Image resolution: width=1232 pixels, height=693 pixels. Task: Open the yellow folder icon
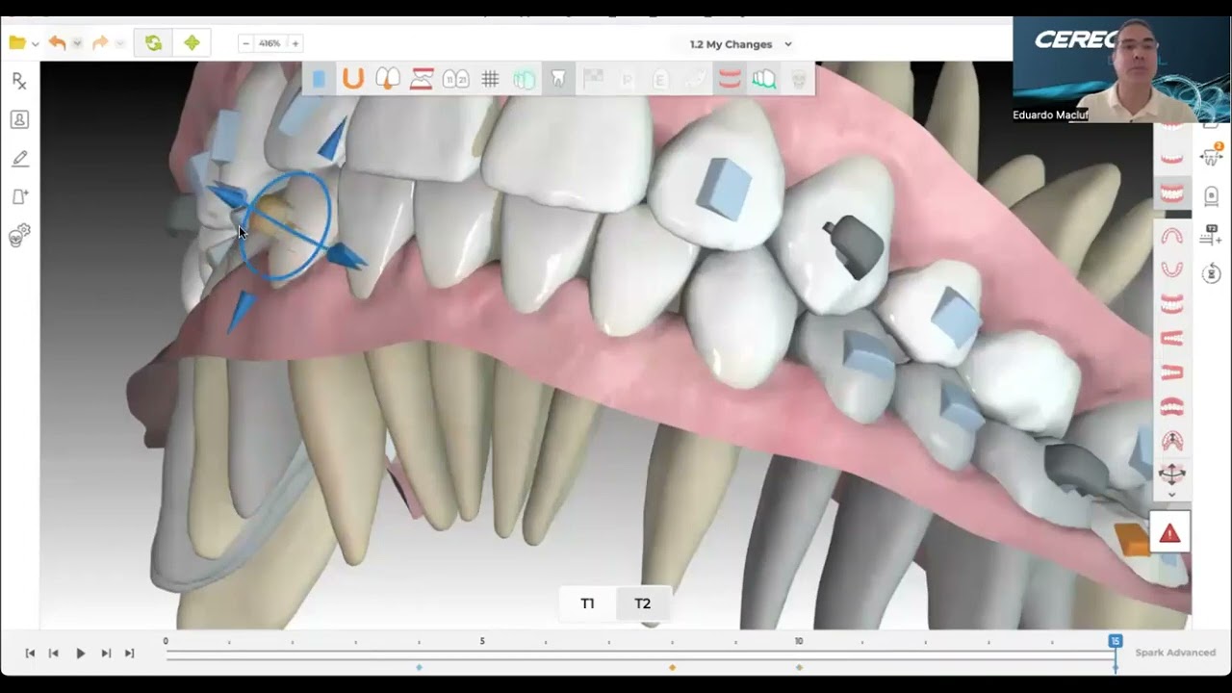coord(17,43)
